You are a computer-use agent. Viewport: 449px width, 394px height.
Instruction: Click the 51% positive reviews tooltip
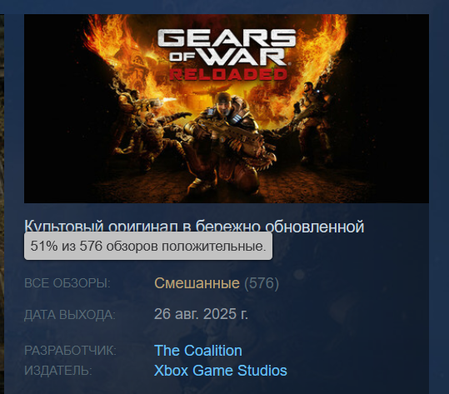(148, 246)
